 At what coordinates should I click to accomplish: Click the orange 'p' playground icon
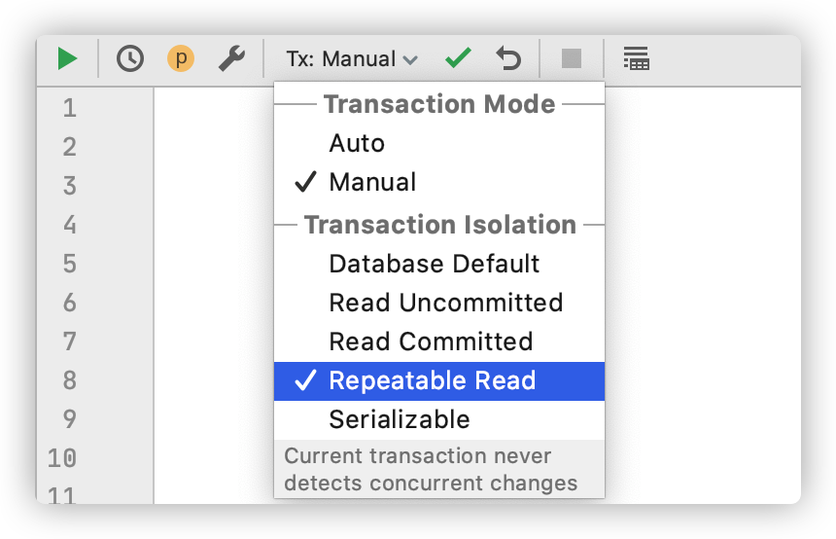(181, 58)
